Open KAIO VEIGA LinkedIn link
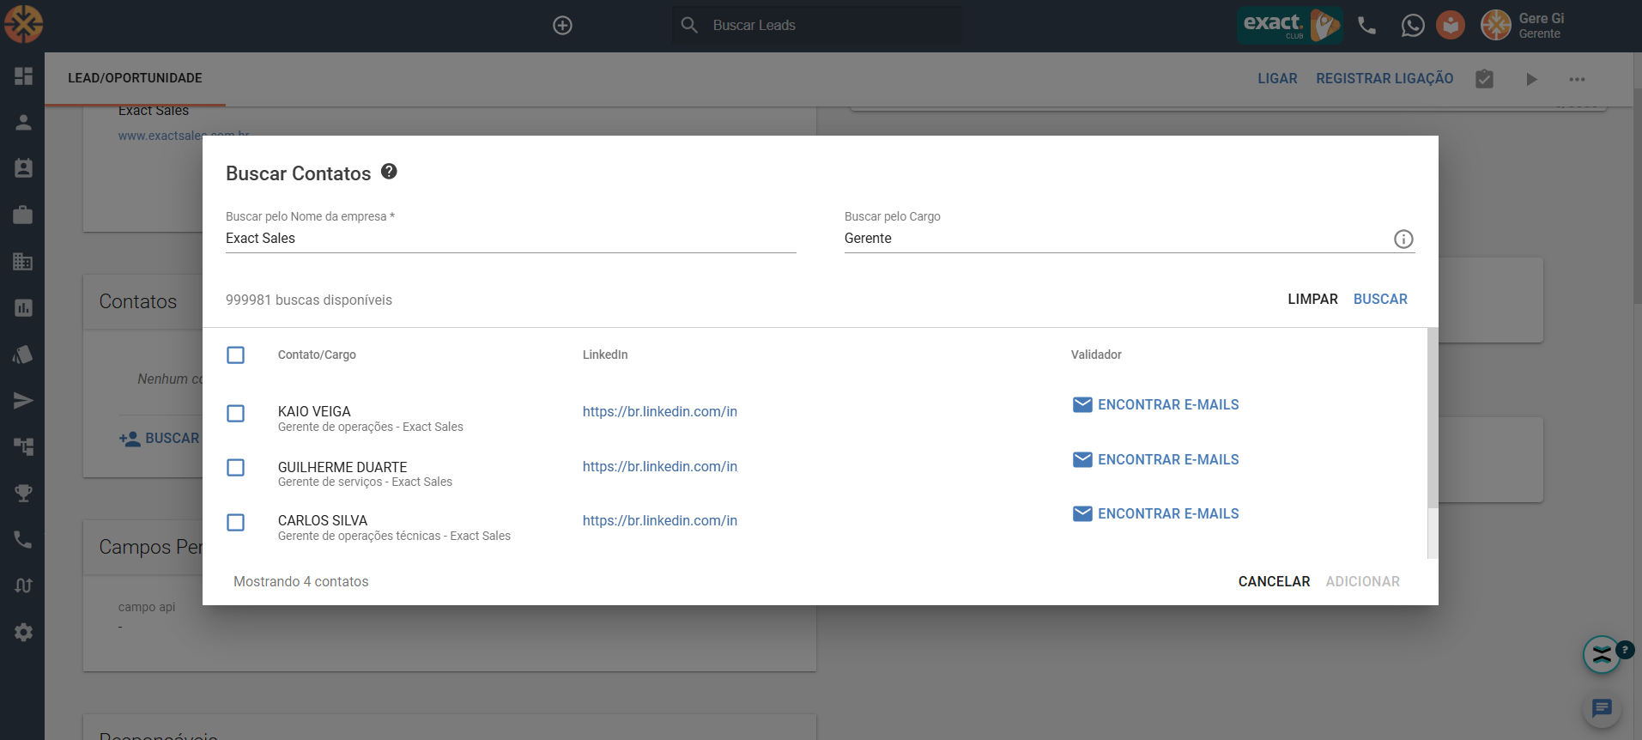Screen dimensions: 1642x740 pyautogui.click(x=659, y=411)
